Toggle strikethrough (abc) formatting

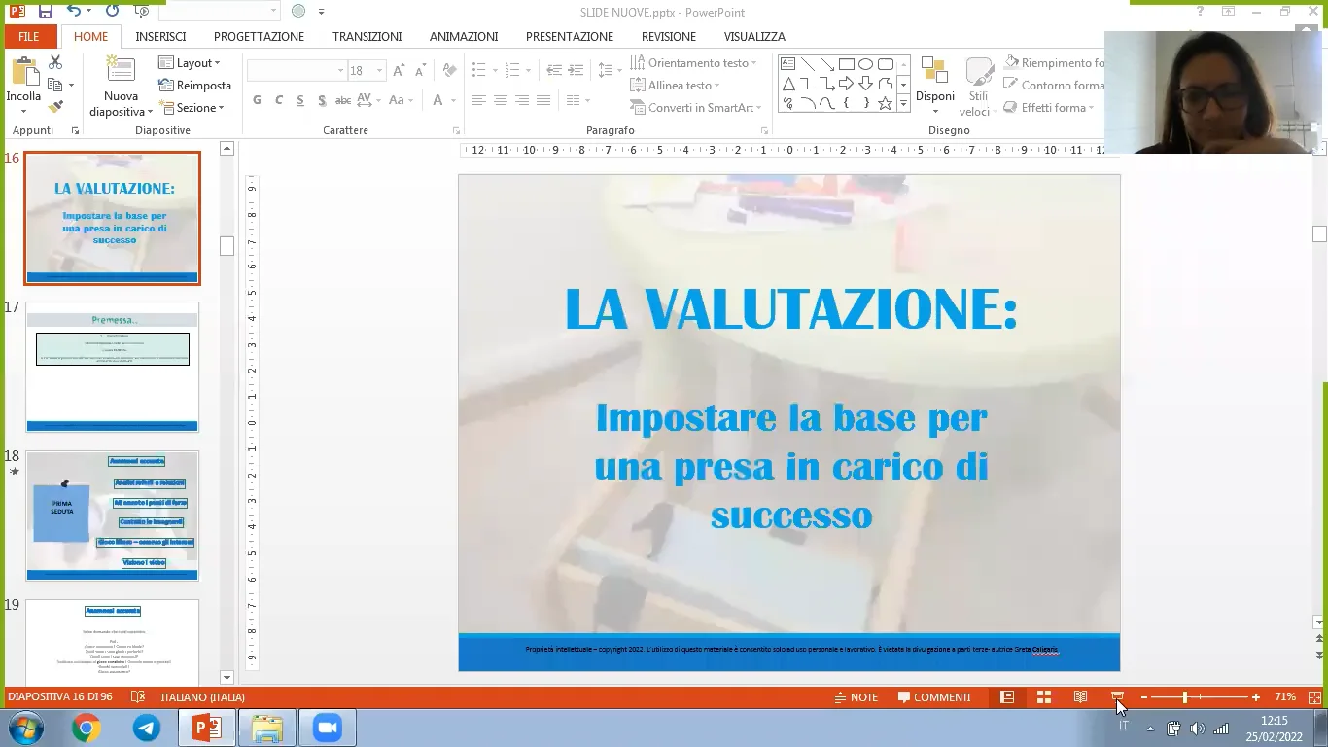[342, 100]
